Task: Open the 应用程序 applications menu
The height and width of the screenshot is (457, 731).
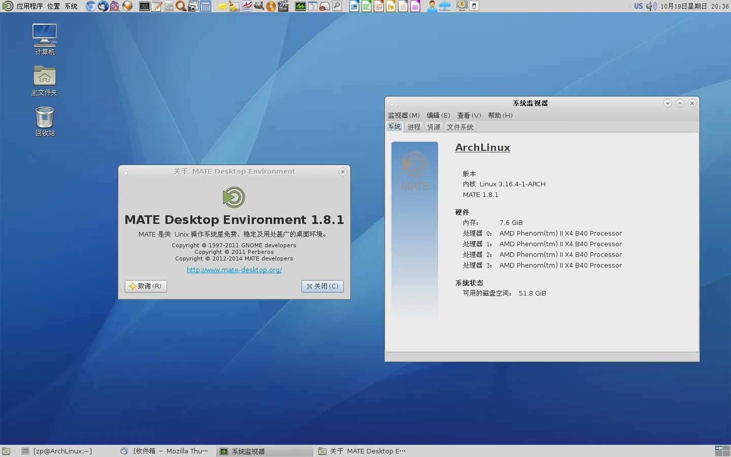Action: coord(29,6)
